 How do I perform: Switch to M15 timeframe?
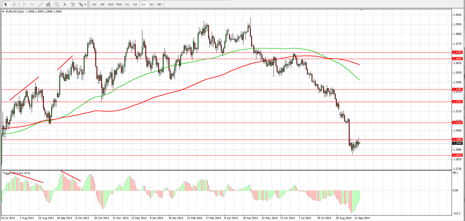tap(111, 4)
